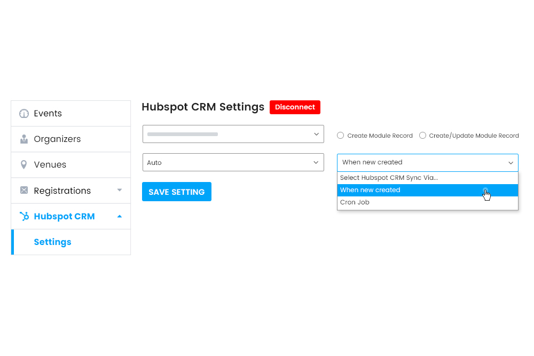Screen dimensions: 534x356
Task: Select the When new created option
Action: (370, 189)
